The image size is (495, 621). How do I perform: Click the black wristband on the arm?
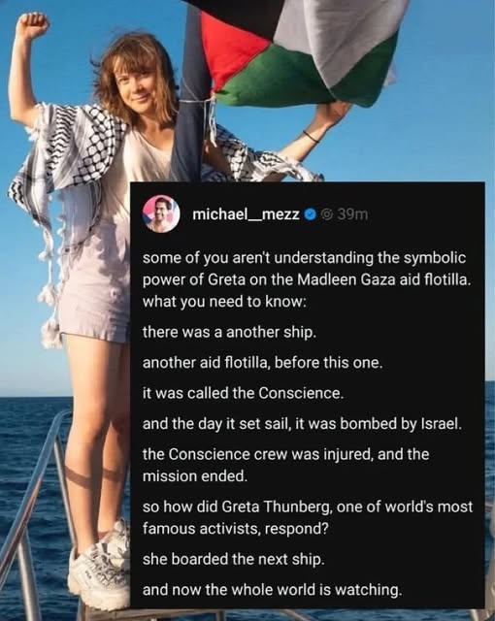(x=311, y=137)
